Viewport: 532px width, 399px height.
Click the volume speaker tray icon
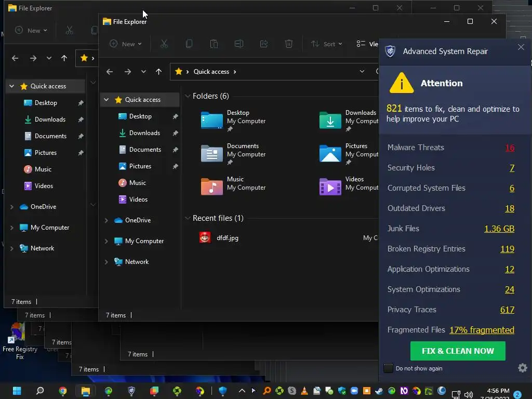click(469, 395)
